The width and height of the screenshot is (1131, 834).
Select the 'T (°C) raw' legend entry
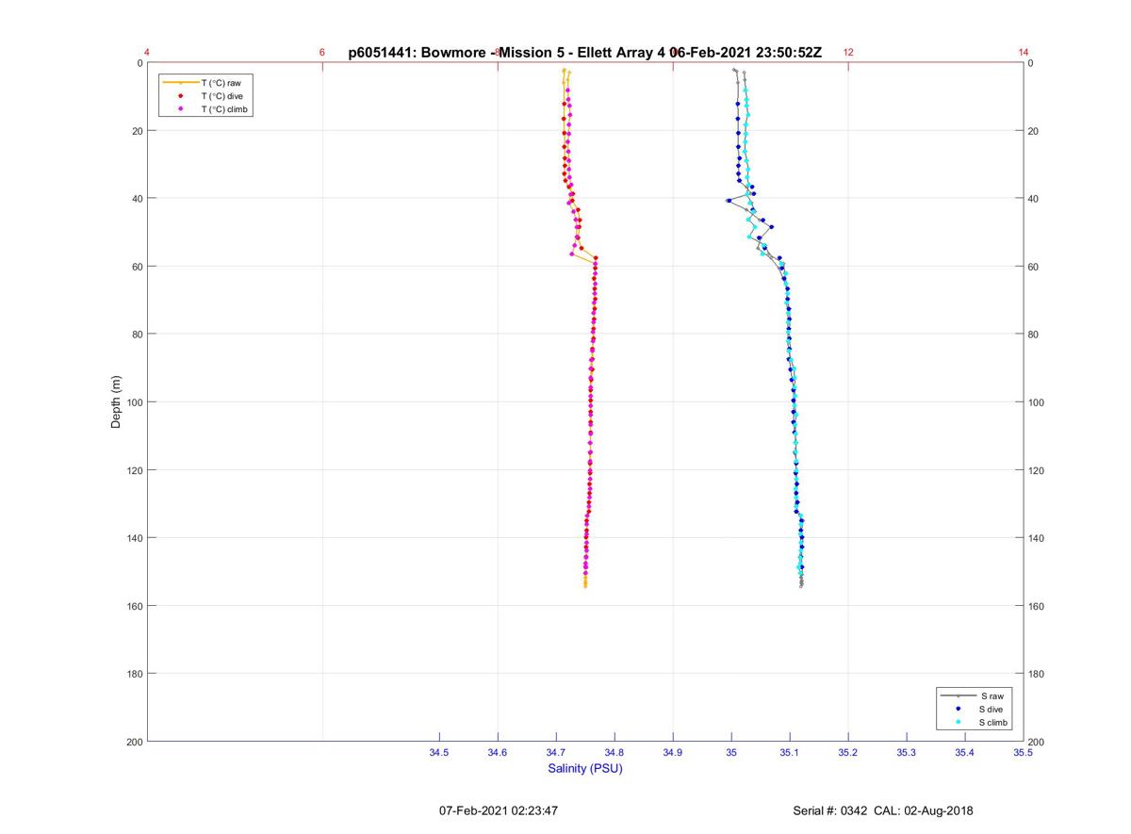click(203, 83)
